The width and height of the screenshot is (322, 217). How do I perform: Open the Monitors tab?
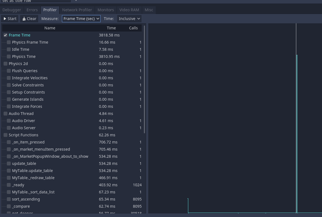point(106,10)
